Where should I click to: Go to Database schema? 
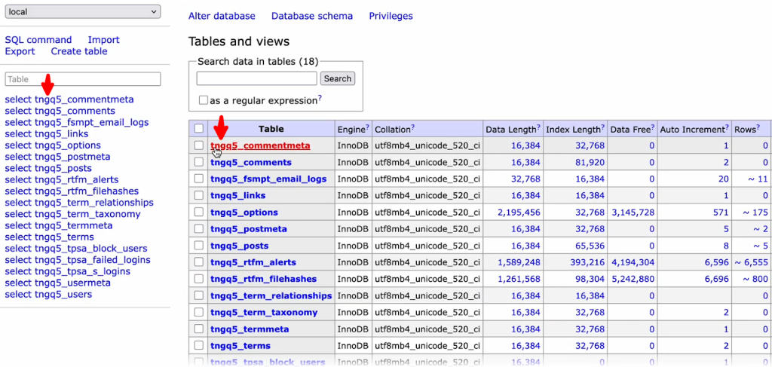[311, 16]
